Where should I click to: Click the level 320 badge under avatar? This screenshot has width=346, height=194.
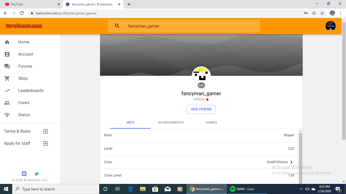coord(201,85)
